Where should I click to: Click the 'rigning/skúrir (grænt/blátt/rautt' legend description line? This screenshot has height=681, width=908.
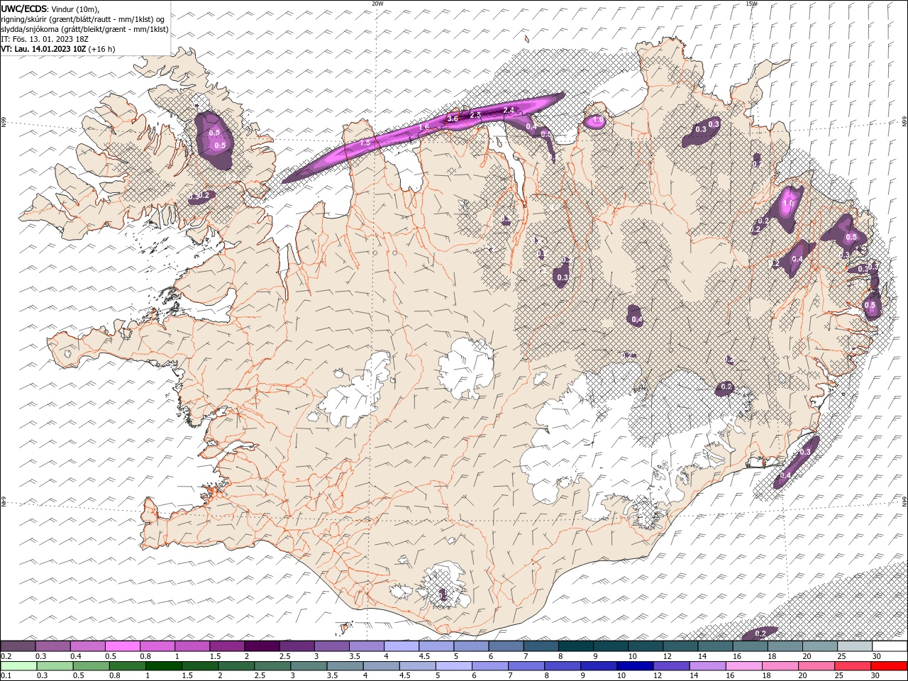[x=84, y=19]
